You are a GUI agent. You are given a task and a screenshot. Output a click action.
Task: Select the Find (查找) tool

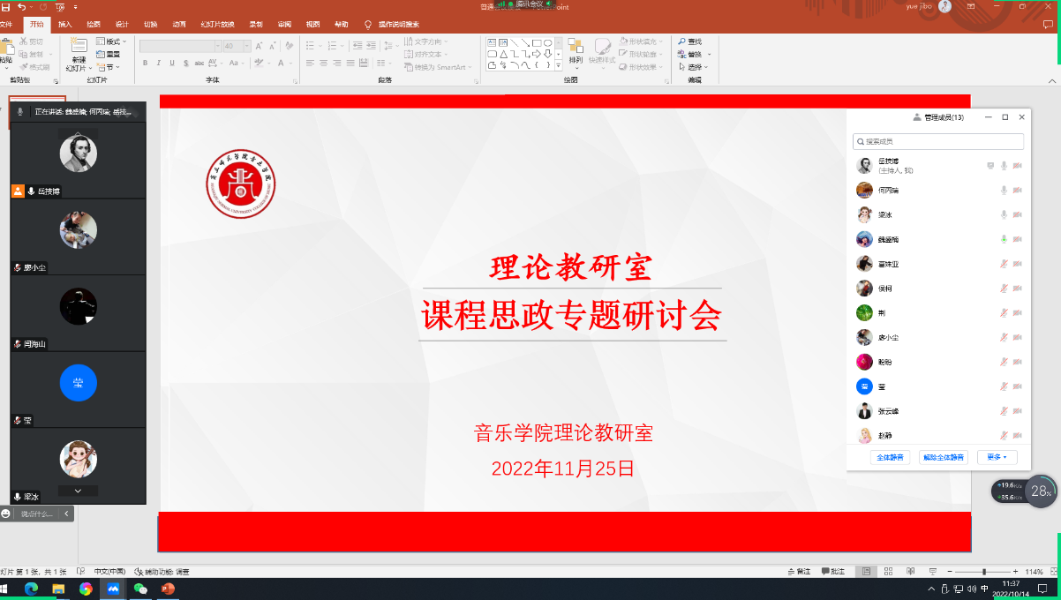click(690, 41)
